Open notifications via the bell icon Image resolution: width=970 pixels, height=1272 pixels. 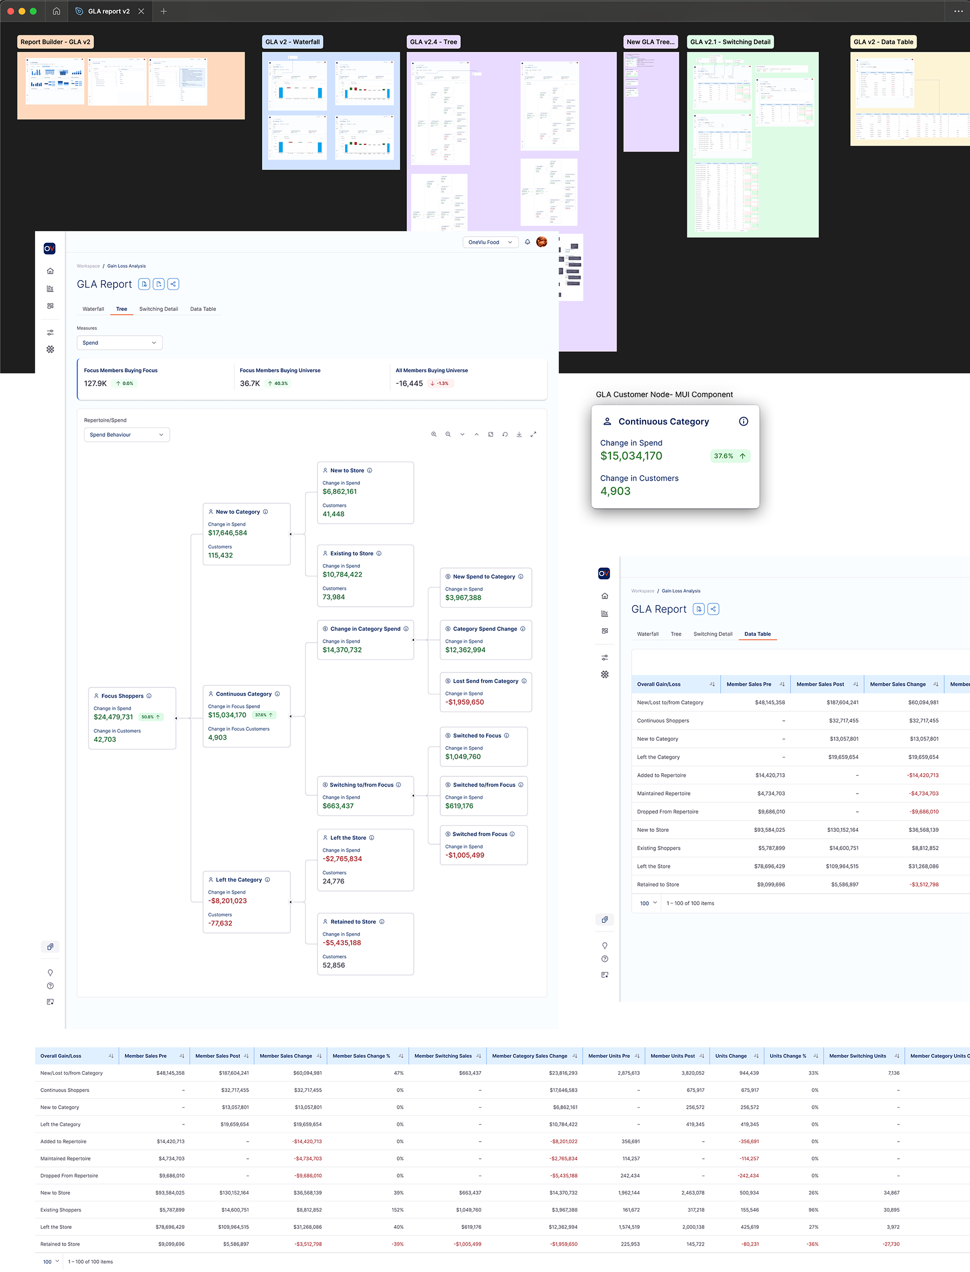(x=527, y=242)
